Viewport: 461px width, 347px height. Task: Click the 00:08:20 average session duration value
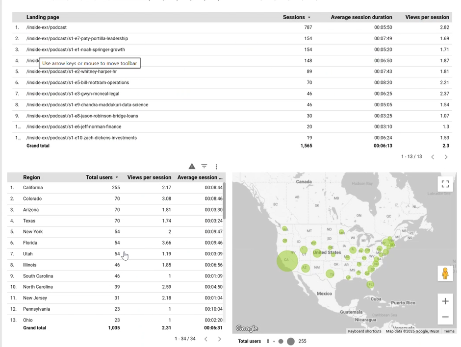pyautogui.click(x=383, y=82)
